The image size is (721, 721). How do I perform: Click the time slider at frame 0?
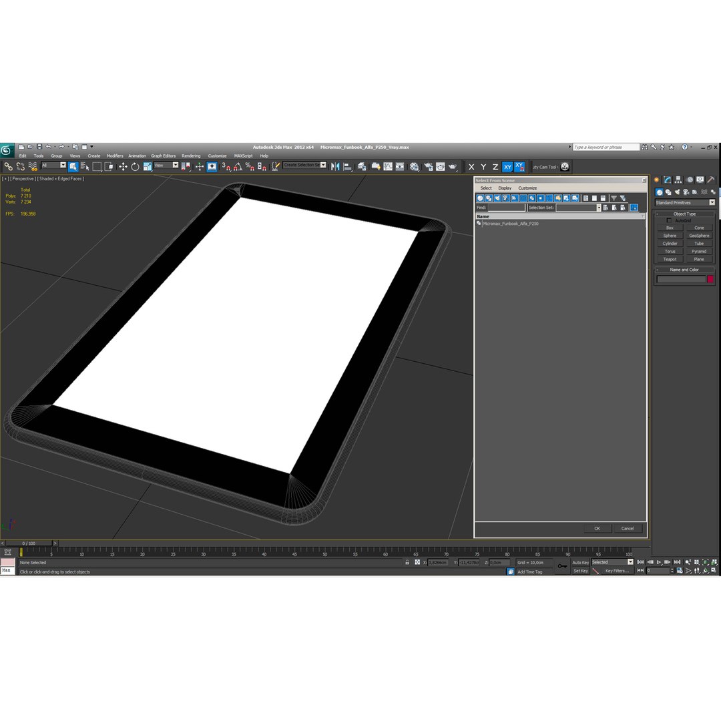coord(29,543)
